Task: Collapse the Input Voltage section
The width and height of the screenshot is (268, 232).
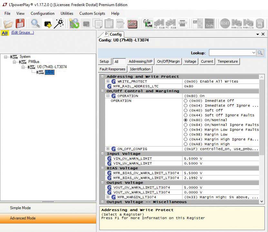Action: pos(102,154)
